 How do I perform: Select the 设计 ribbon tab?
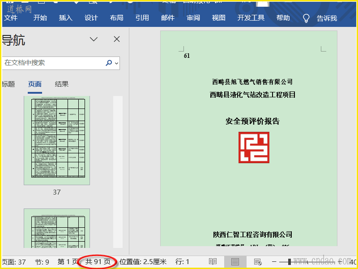tap(91, 17)
